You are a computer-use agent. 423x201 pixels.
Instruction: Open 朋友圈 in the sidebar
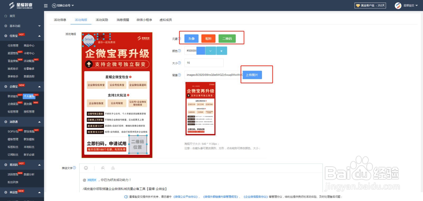pos(28,104)
